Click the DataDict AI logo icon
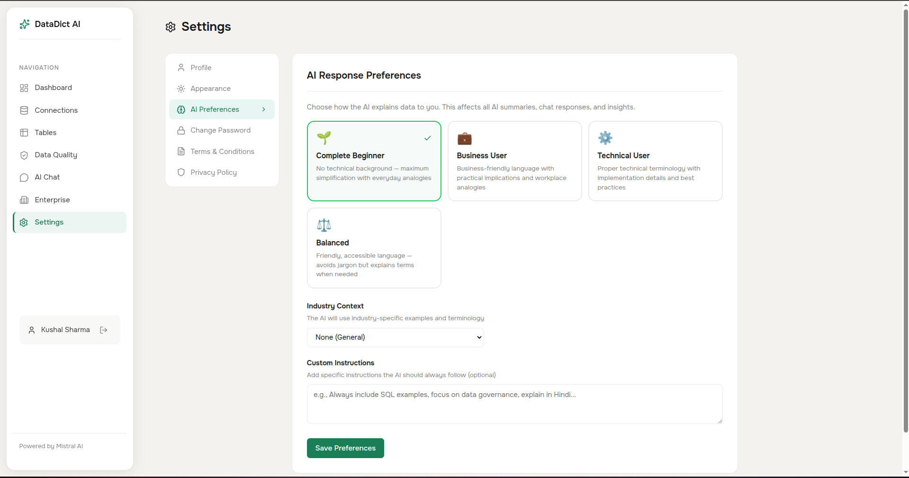This screenshot has width=909, height=478. coord(24,24)
